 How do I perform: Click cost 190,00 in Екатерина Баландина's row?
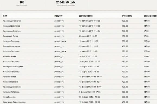tap(125, 67)
